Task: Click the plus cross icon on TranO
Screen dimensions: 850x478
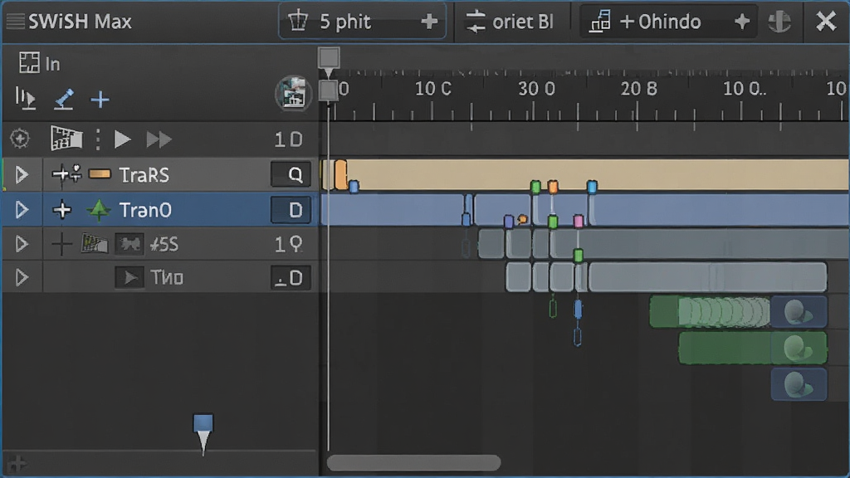Action: point(61,210)
